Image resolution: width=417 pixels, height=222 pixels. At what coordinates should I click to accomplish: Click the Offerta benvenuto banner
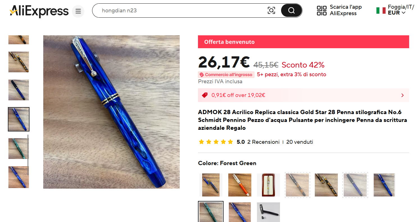303,42
